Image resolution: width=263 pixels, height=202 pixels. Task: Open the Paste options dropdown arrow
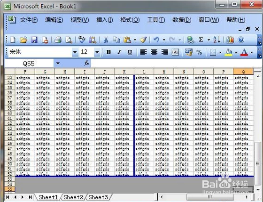(135, 40)
